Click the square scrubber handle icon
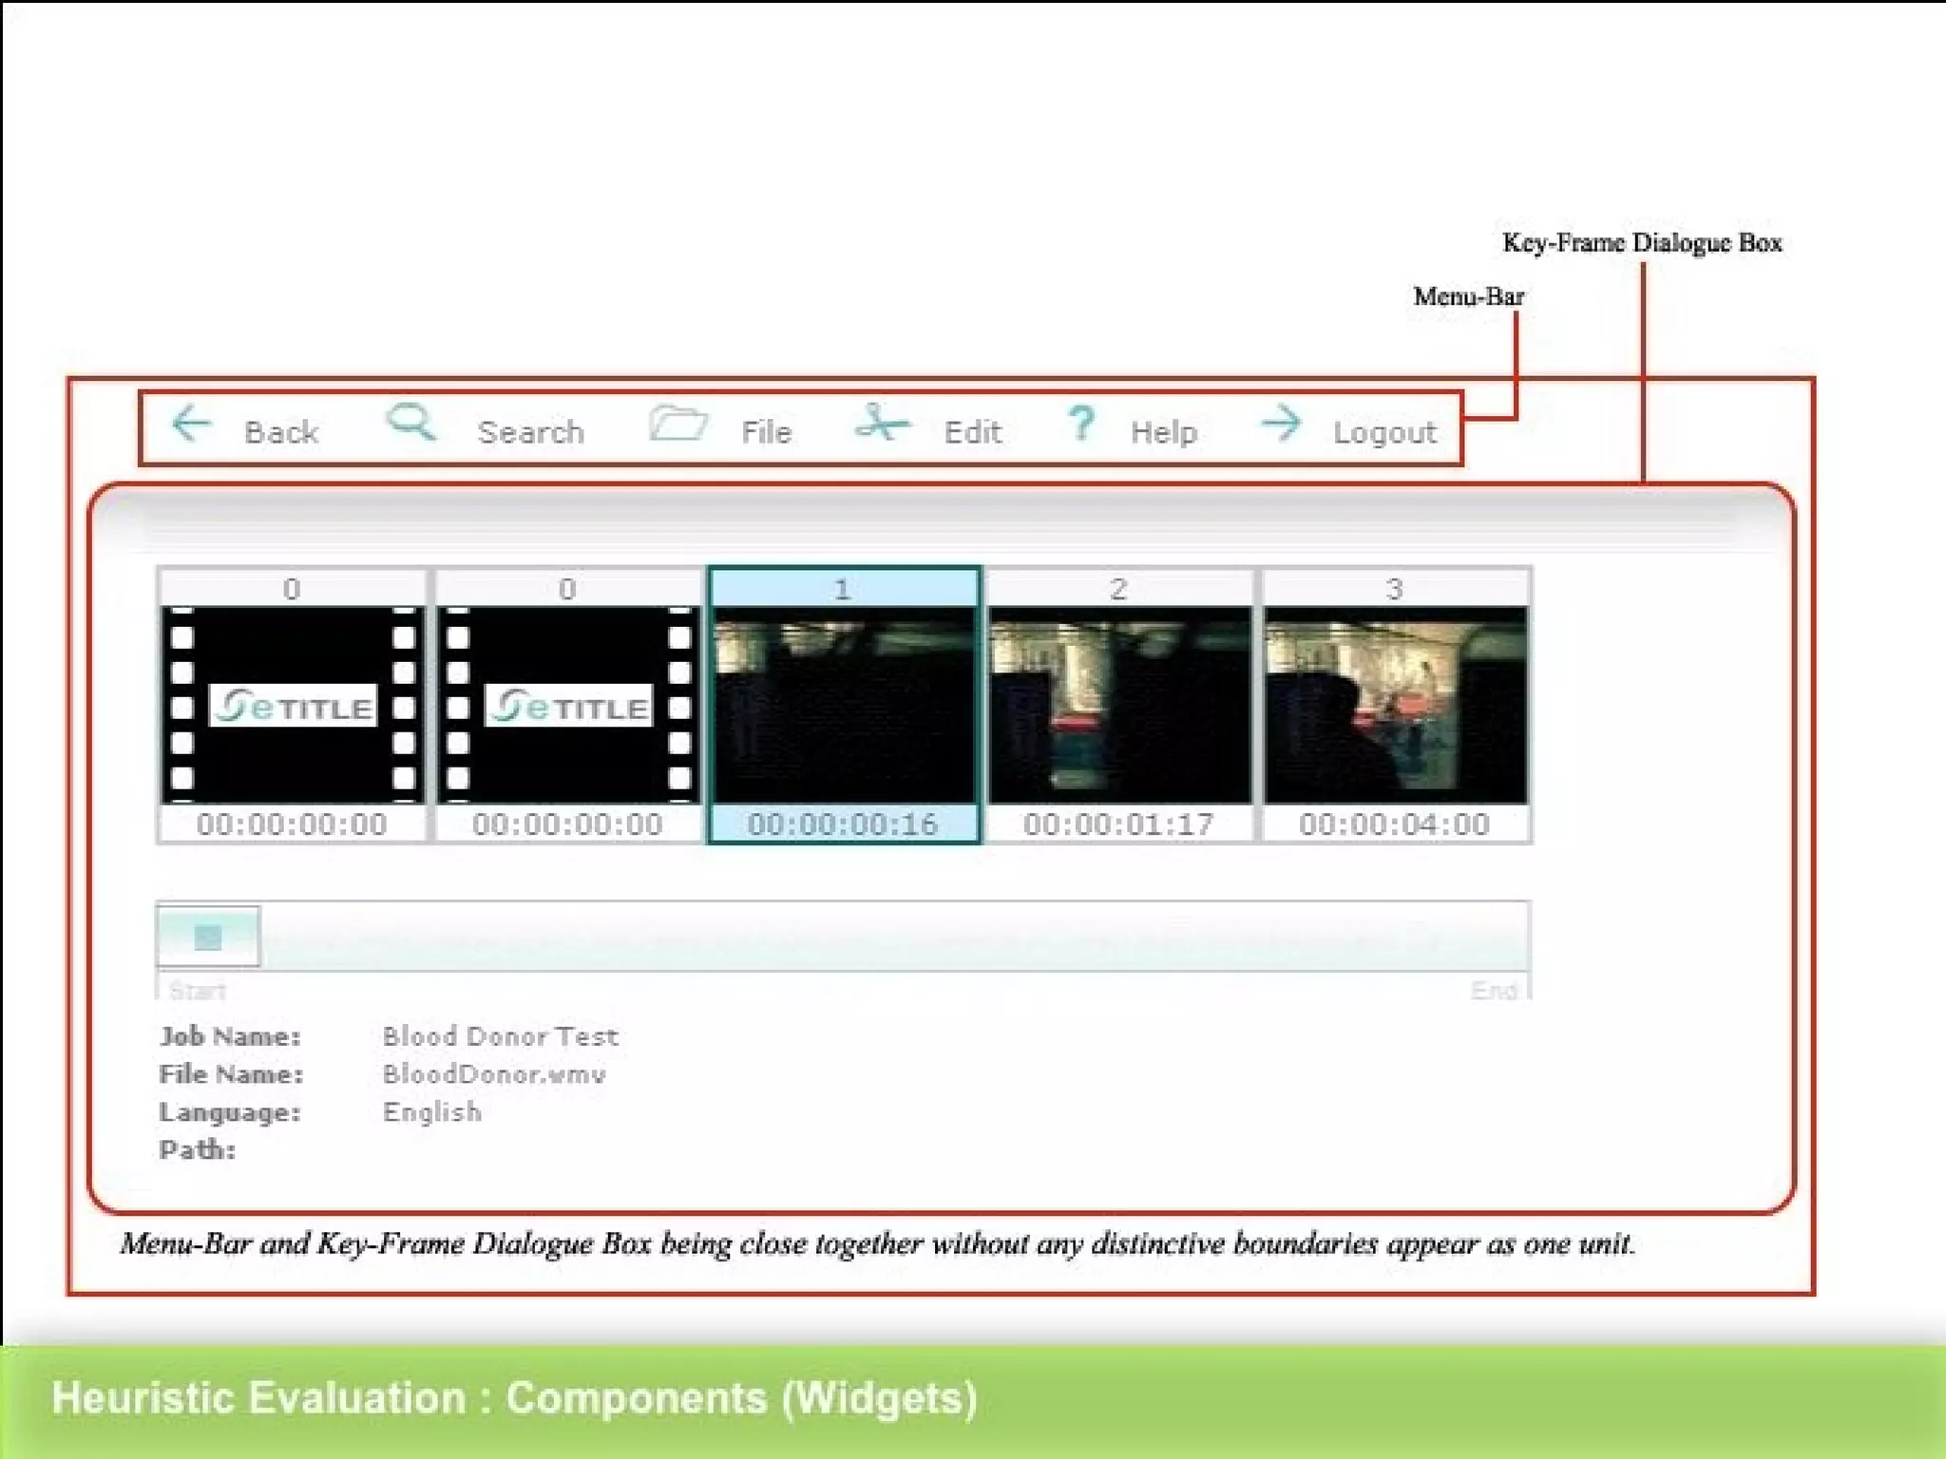Viewport: 1946px width, 1459px height. point(208,938)
